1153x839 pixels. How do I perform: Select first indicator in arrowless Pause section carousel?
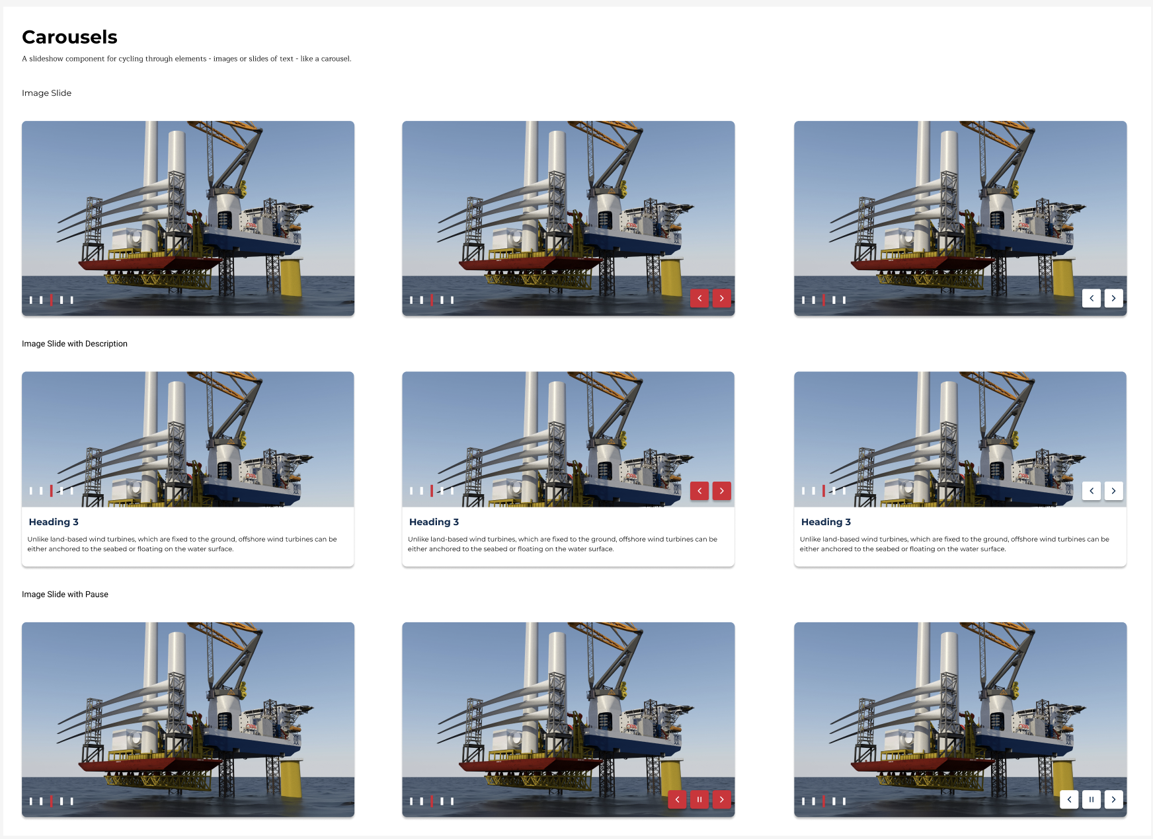coord(31,801)
